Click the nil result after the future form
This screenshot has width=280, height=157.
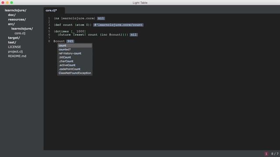pos(133,35)
